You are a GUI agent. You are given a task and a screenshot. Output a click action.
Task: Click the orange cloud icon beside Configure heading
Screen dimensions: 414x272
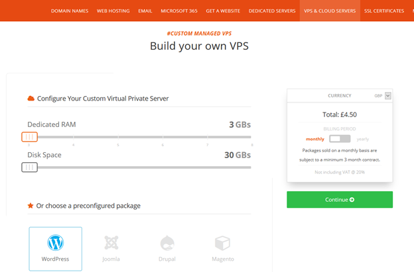[x=31, y=99]
